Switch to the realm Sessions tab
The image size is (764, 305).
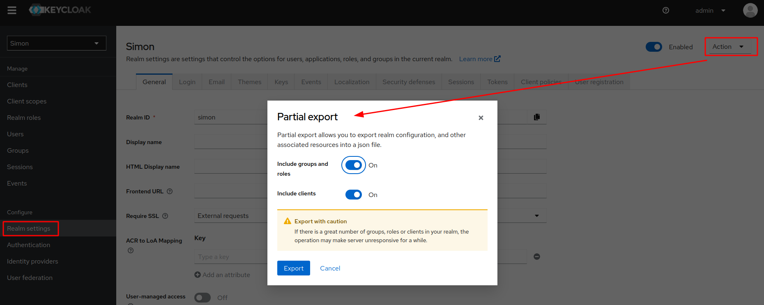pyautogui.click(x=461, y=82)
